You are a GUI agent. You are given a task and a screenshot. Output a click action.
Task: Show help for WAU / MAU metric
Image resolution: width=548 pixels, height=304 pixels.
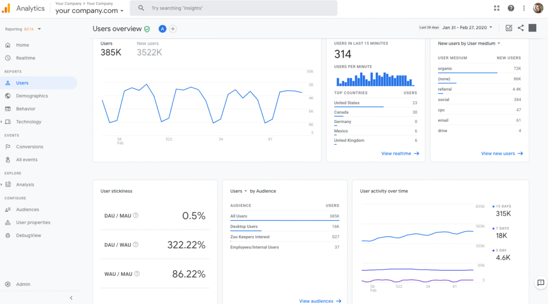137,274
